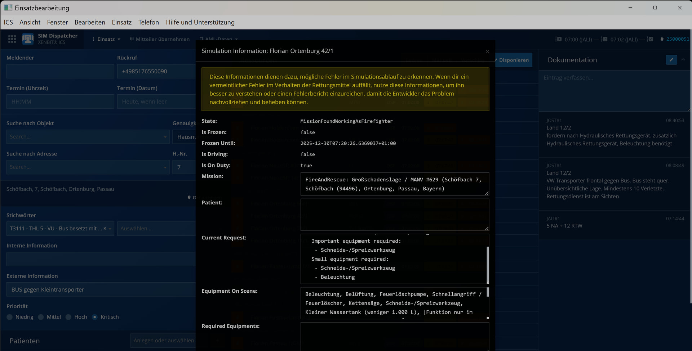Open the Telefon menu

point(148,22)
